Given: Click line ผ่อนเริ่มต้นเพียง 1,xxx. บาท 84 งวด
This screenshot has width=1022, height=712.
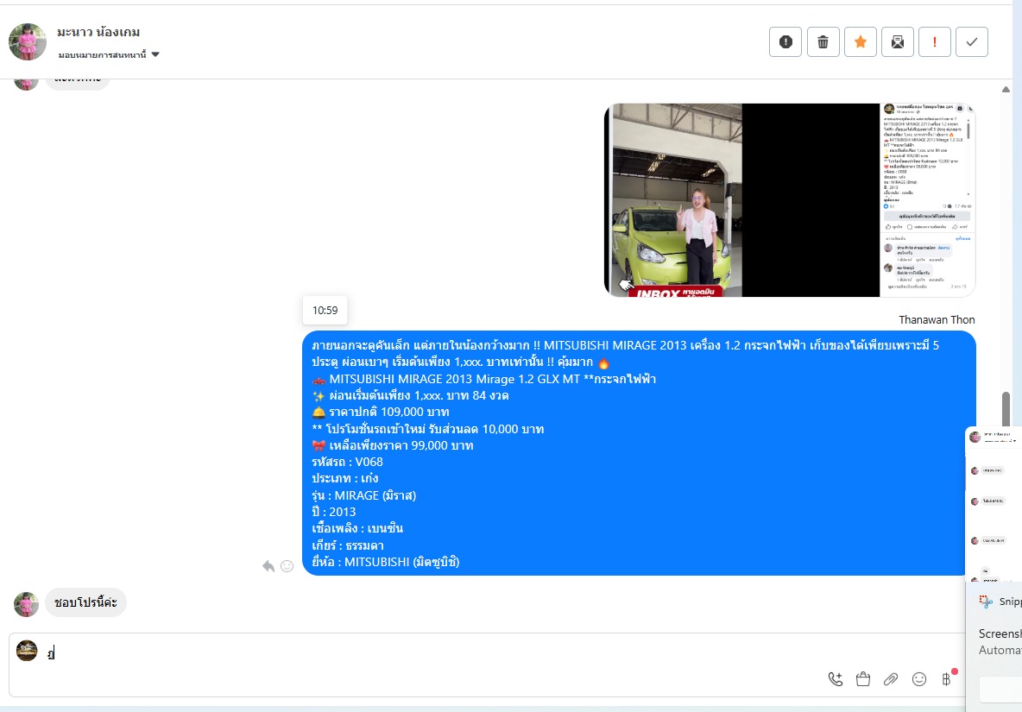Looking at the screenshot, I should [x=410, y=395].
